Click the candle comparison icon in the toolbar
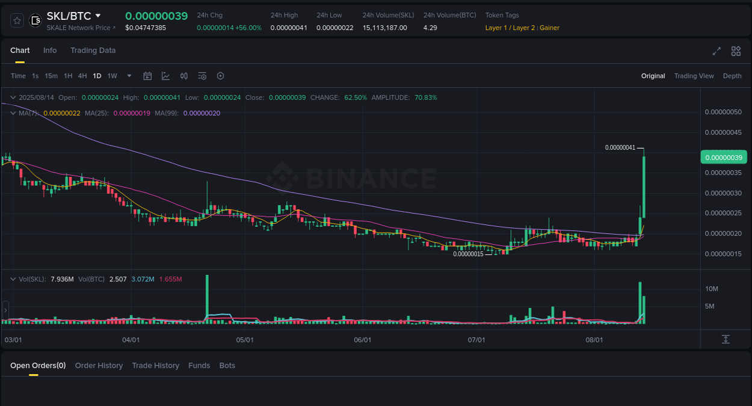Screen dimensions: 752x406 click(x=184, y=76)
